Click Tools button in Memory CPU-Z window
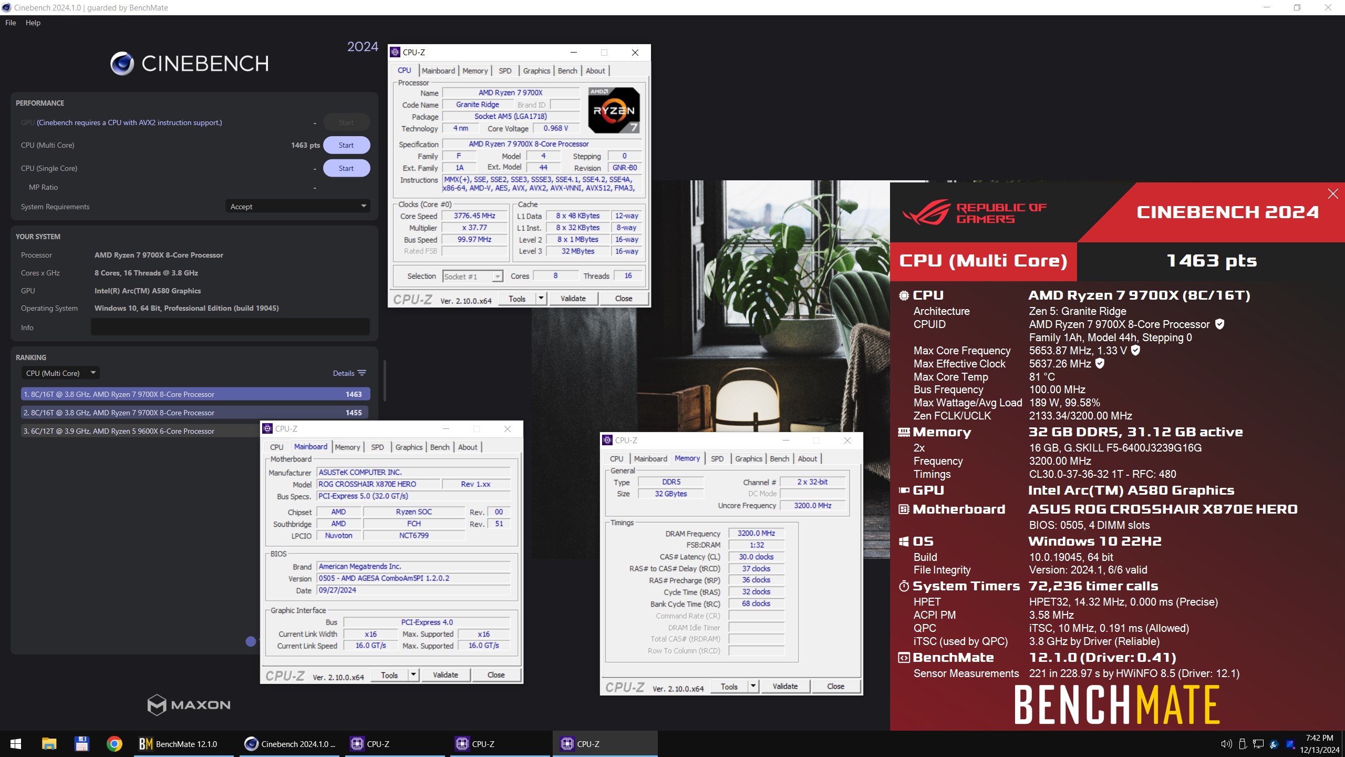Screen dimensions: 1345x757 (x=729, y=687)
